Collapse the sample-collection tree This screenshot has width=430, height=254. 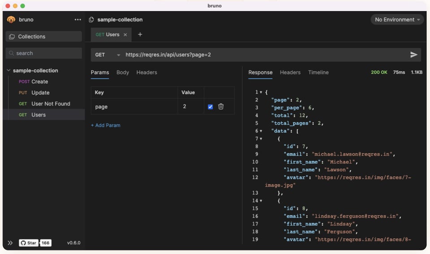9,70
